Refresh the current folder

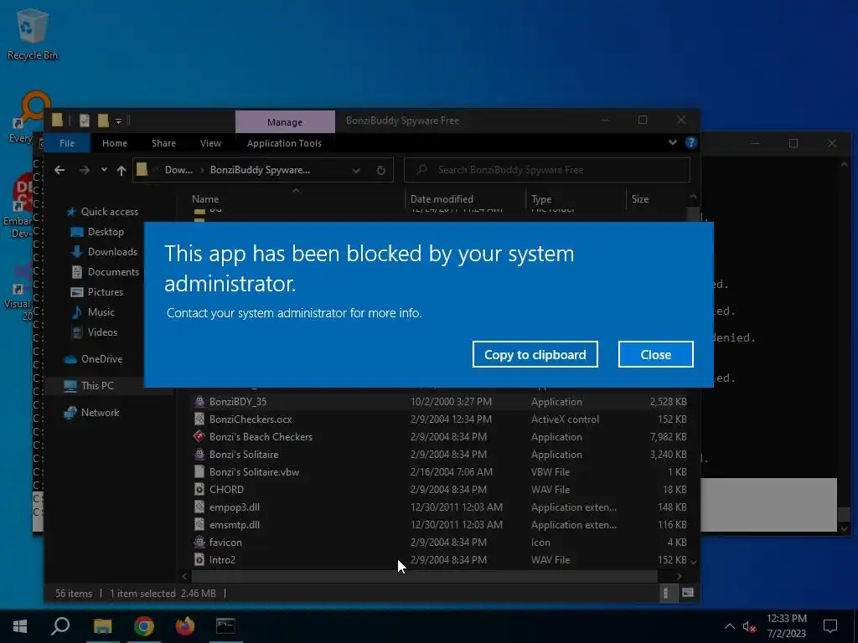381,170
